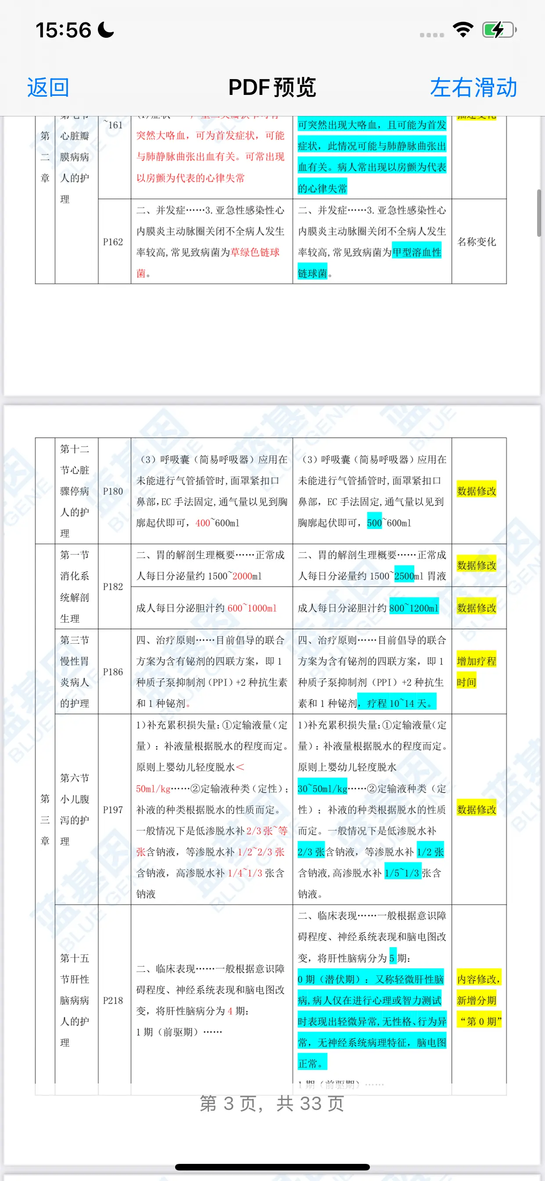Viewport: 545px width, 1181px height.
Task: Tap the battery charging icon
Action: (499, 30)
